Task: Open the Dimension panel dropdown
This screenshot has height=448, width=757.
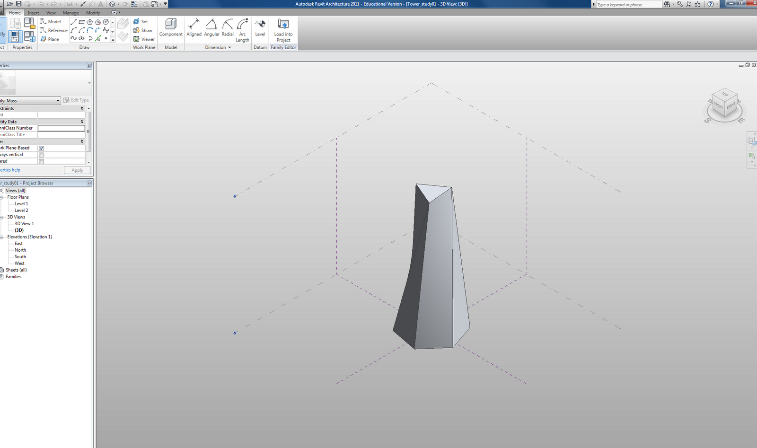Action: pyautogui.click(x=229, y=47)
